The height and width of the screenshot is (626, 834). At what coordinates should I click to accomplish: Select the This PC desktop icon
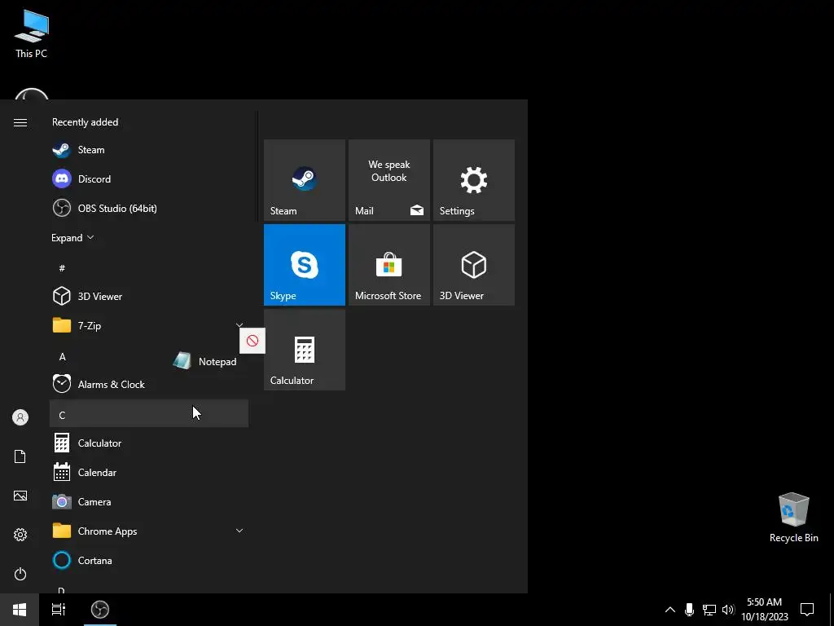31,33
